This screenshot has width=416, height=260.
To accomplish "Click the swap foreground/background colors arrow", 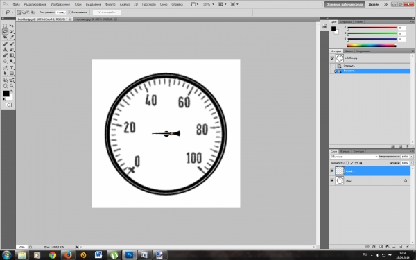I will (x=12, y=92).
